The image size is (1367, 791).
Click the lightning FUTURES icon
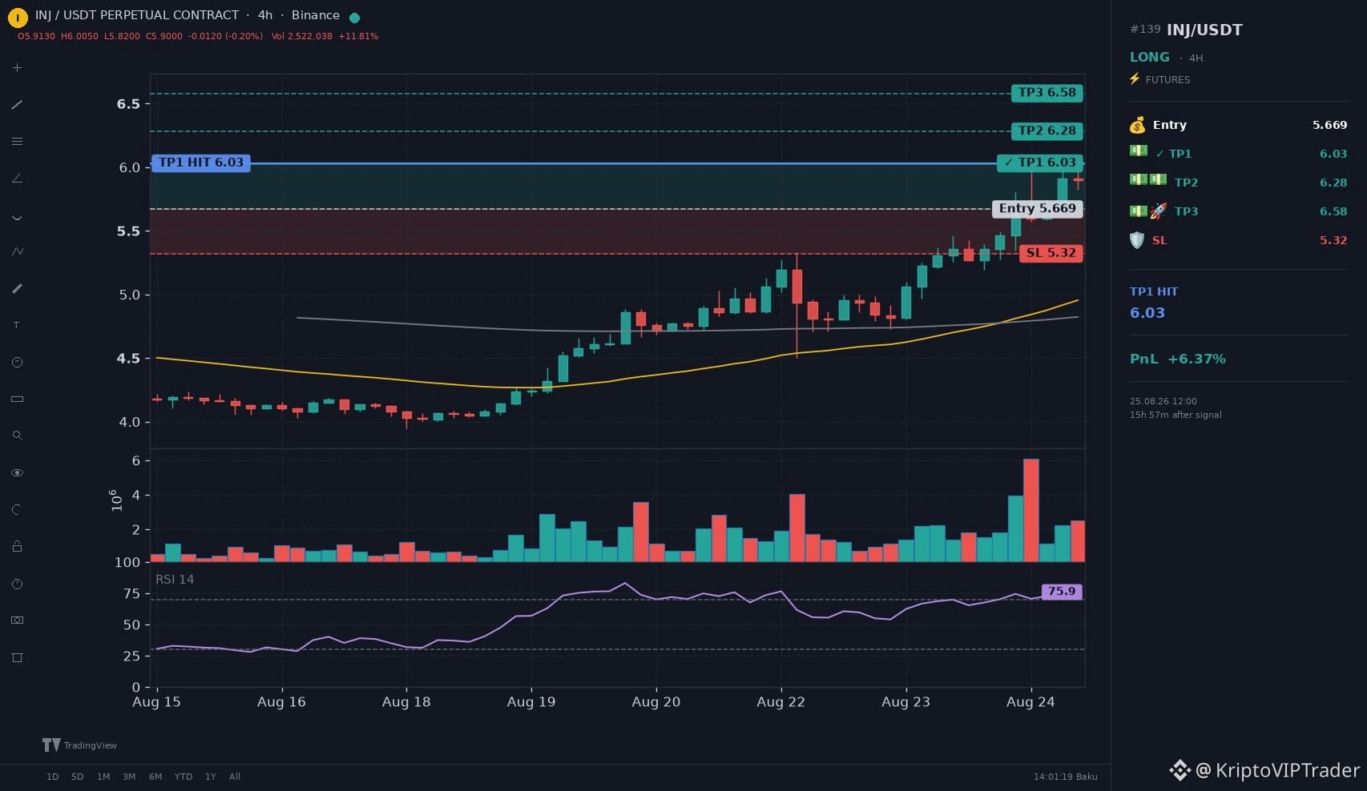(x=1135, y=79)
